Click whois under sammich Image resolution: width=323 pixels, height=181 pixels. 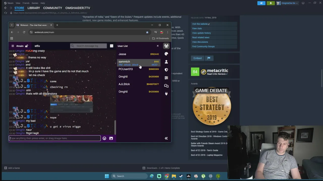(x=127, y=65)
